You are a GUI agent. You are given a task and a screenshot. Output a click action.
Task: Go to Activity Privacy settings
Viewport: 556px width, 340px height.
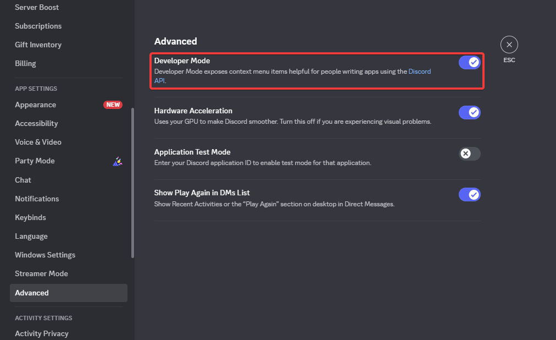pyautogui.click(x=42, y=333)
